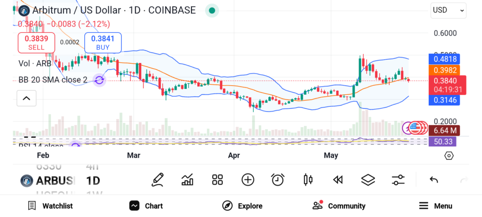
Task: Open the Watchlist tab
Action: [x=50, y=206]
